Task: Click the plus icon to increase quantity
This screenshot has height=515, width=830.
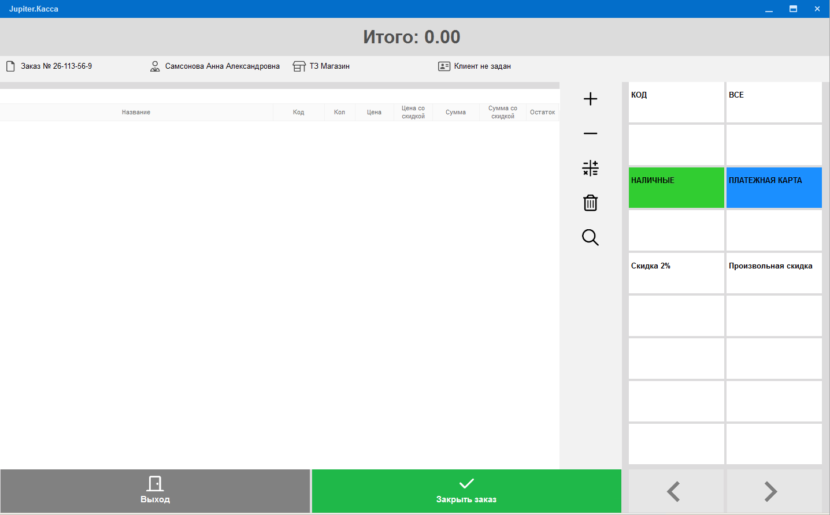Action: point(590,99)
